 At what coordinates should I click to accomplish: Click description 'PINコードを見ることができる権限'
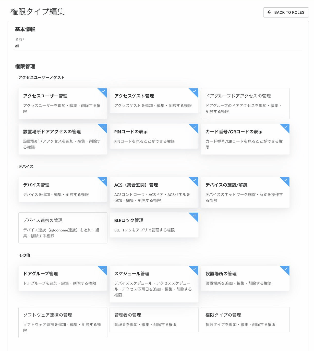click(144, 141)
